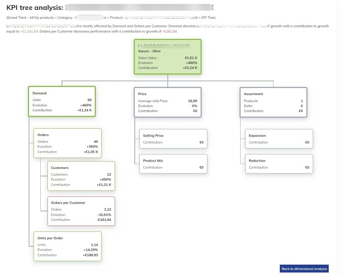346x276 pixels.
Task: Click Selling Price Contribution €0
Action: tap(201, 142)
